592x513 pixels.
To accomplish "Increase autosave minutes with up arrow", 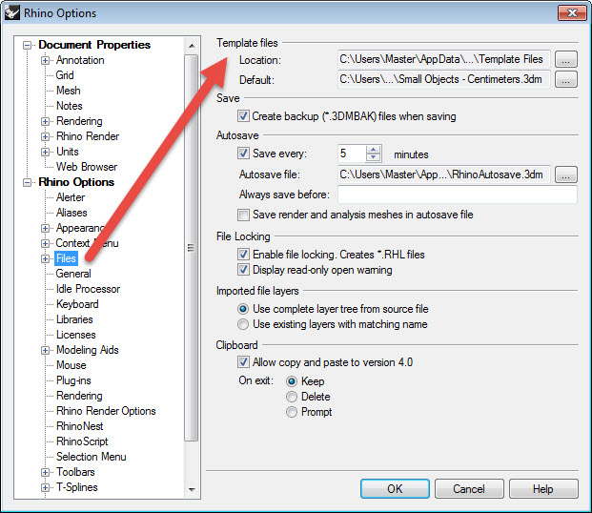I will pyautogui.click(x=373, y=150).
